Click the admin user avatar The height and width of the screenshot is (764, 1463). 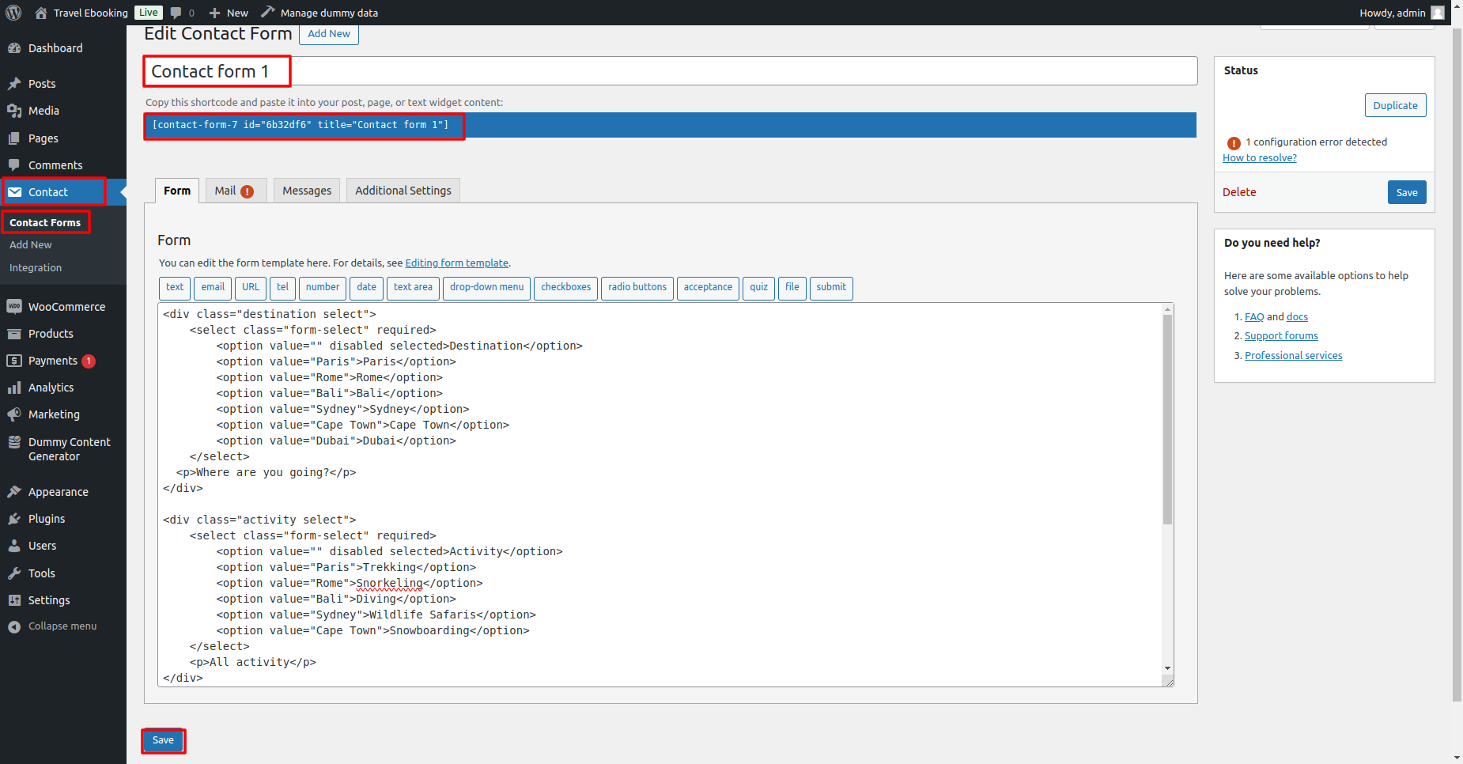pyautogui.click(x=1437, y=13)
